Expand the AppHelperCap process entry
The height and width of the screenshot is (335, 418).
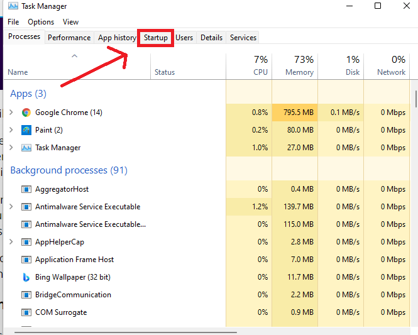coord(11,242)
